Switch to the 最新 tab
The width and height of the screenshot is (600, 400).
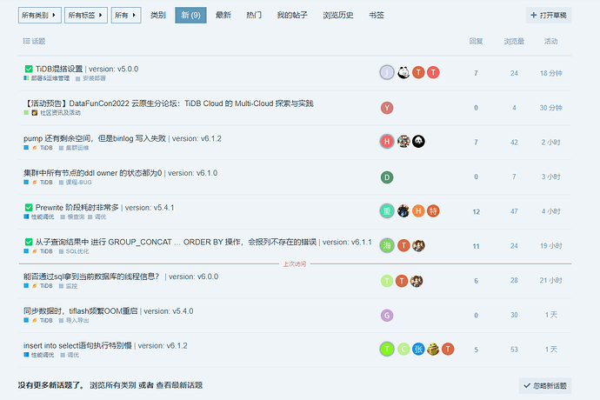(x=223, y=16)
